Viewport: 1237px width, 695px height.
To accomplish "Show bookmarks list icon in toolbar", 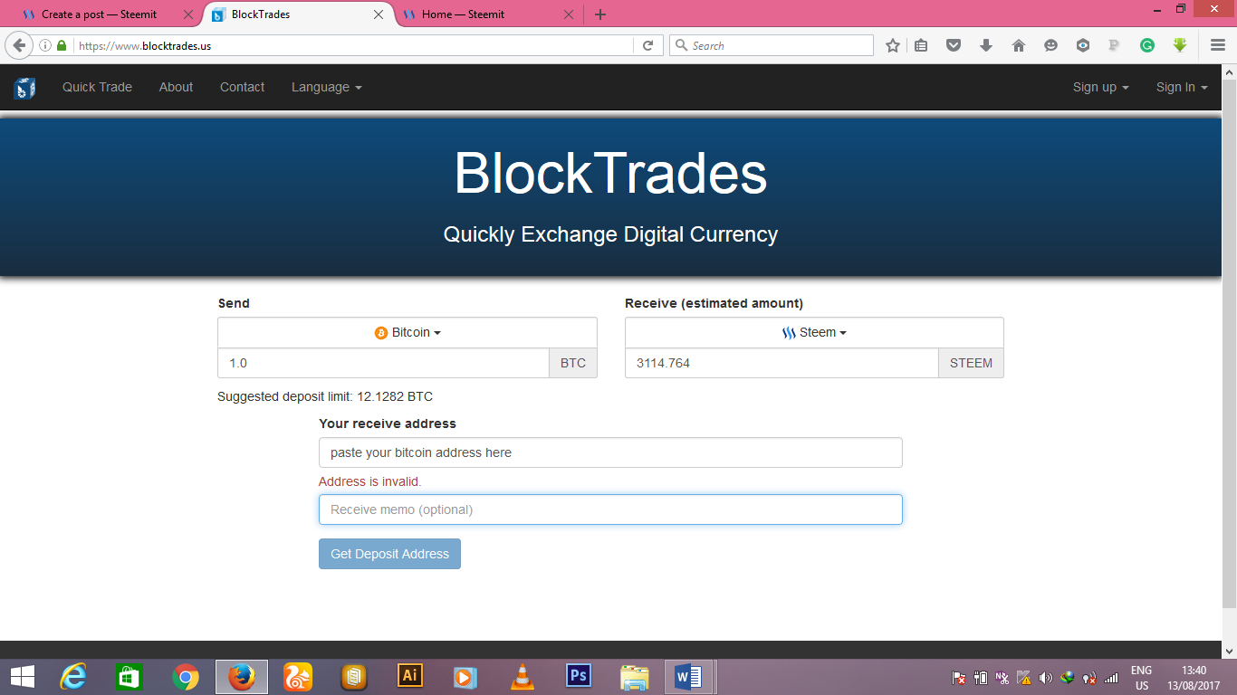I will [921, 45].
